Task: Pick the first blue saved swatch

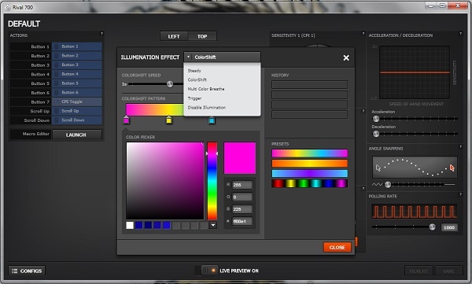Action: click(x=138, y=225)
